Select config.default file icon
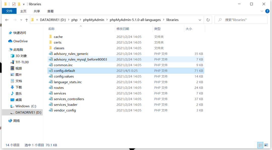272x150 pixels. (x=50, y=70)
